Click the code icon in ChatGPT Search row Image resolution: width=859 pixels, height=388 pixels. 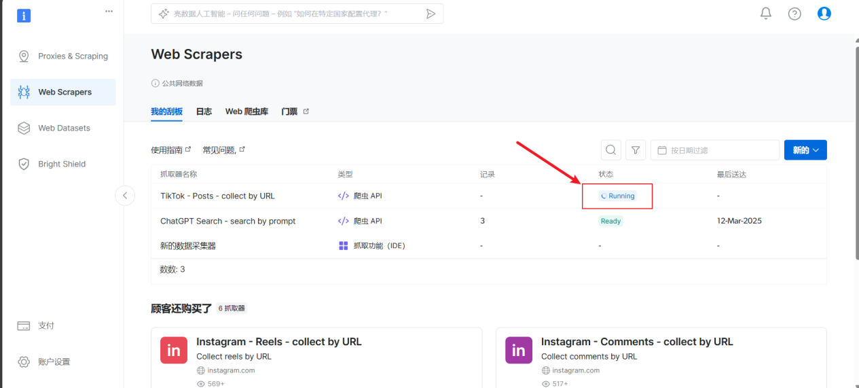click(x=344, y=221)
